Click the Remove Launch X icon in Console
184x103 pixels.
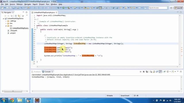[x=144, y=72]
